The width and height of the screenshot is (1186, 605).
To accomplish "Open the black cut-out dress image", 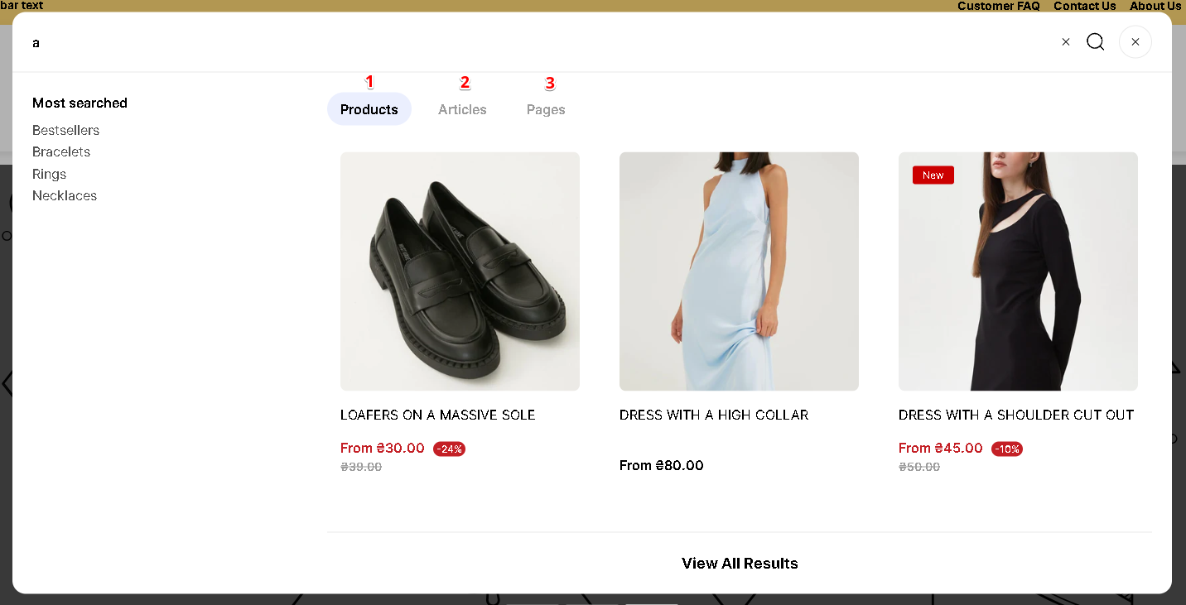I will point(1018,271).
